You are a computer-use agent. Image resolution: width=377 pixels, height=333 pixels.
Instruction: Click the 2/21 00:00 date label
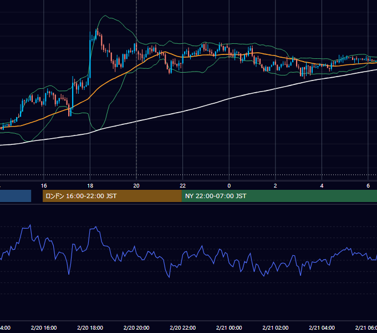[x=229, y=327]
